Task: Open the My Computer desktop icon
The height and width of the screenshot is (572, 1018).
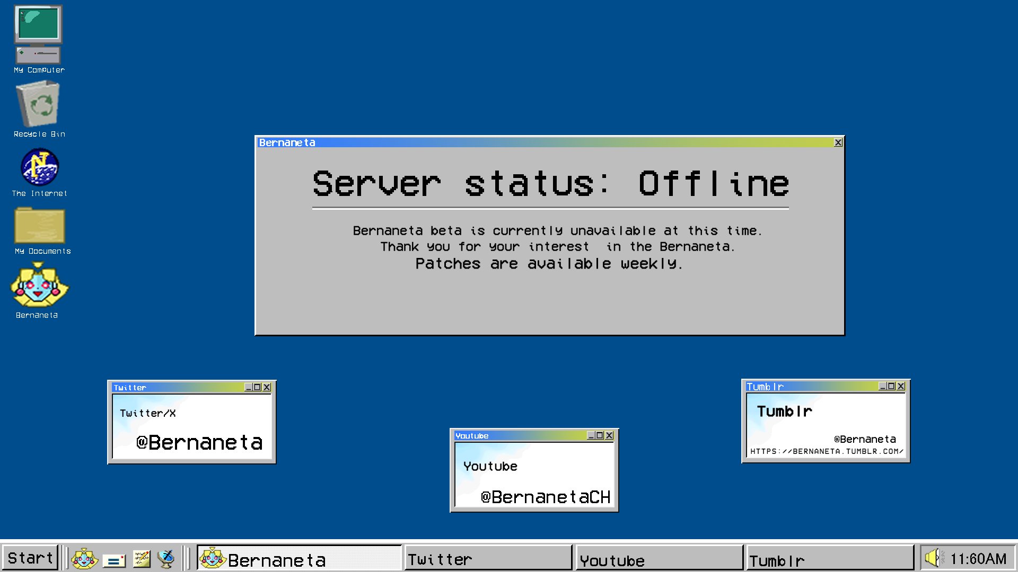Action: [x=39, y=40]
